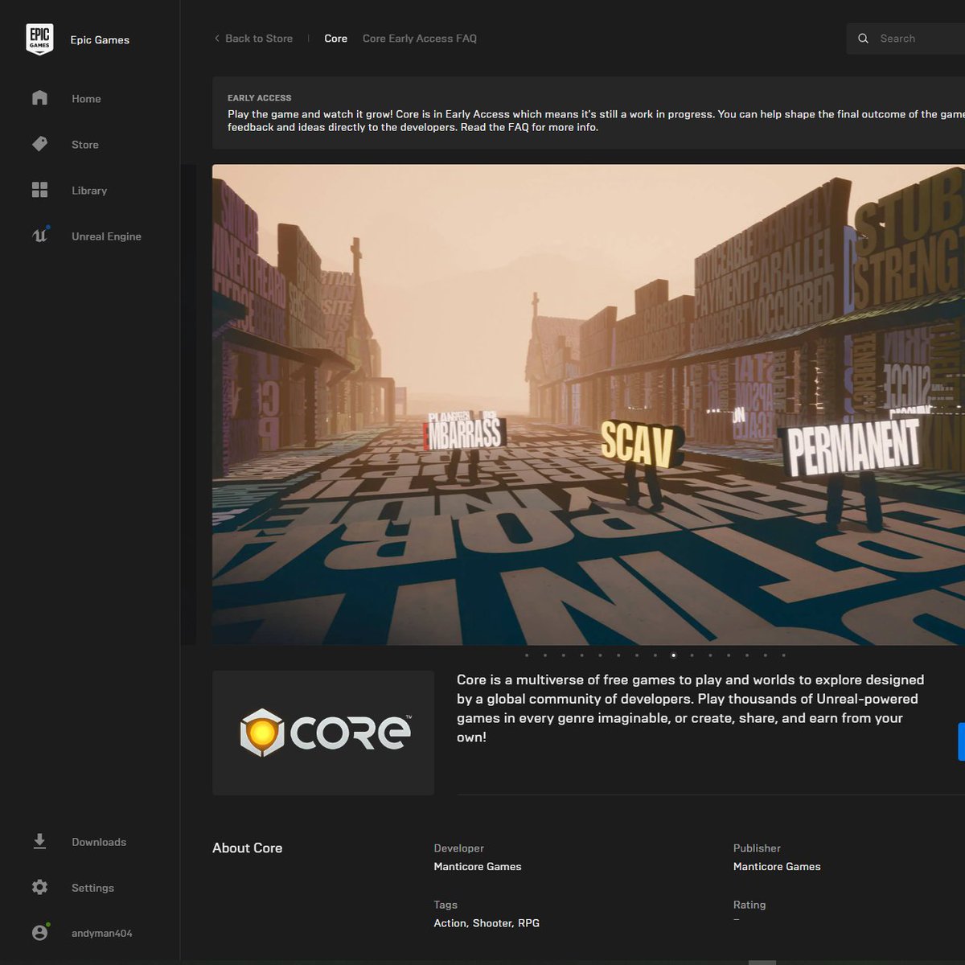Click the magnifying glass search icon
965x965 pixels.
coord(863,39)
